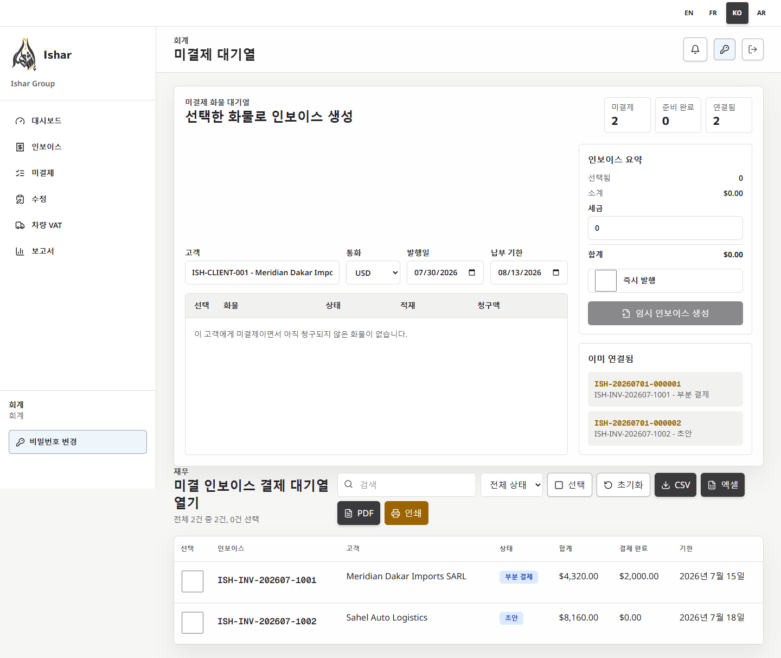Click the key icon in the header
This screenshot has width=781, height=658.
tap(725, 49)
